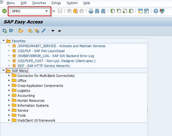Expand the Human Resources folder
This screenshot has height=136, width=172.
coord(9,100)
